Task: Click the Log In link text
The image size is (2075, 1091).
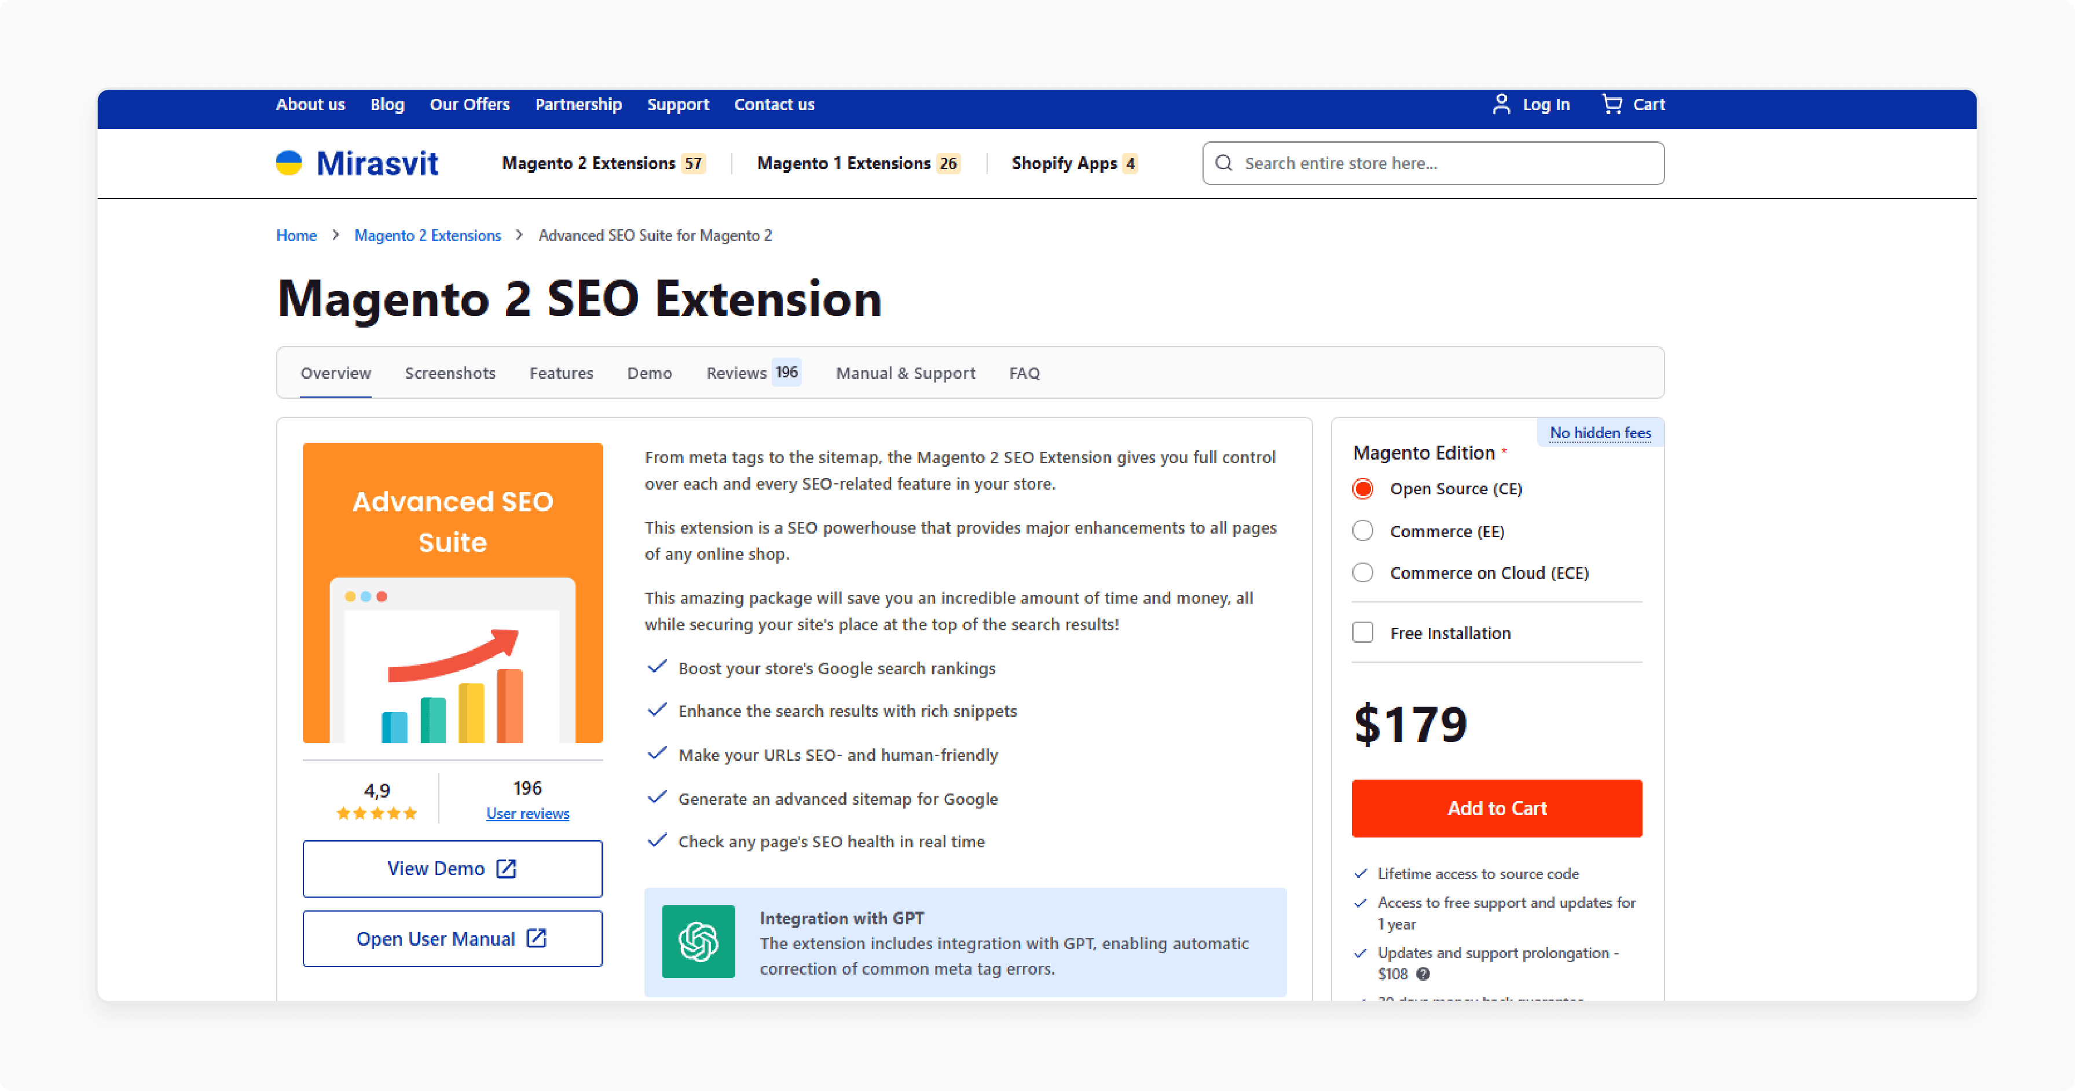Action: click(1546, 104)
